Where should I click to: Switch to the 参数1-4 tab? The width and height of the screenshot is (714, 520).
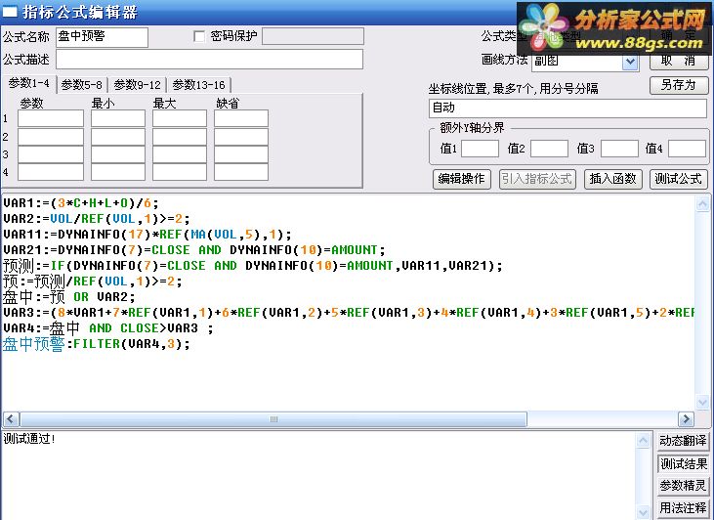click(x=28, y=83)
